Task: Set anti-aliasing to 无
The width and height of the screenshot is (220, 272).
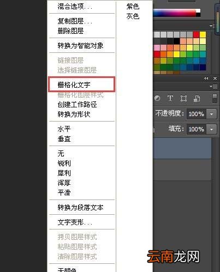Action: point(61,154)
